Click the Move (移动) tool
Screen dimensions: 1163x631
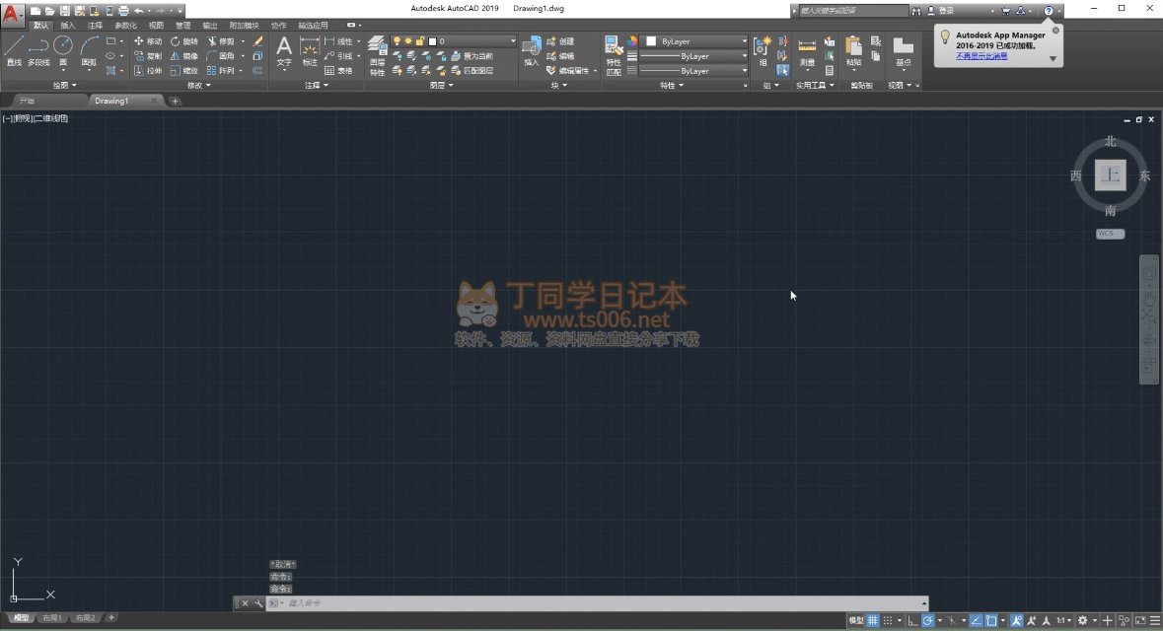(x=148, y=41)
